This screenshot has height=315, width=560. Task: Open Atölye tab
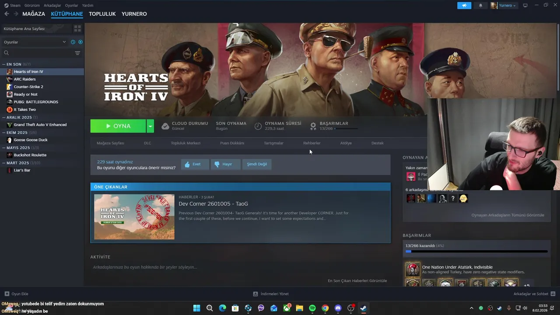pos(346,143)
